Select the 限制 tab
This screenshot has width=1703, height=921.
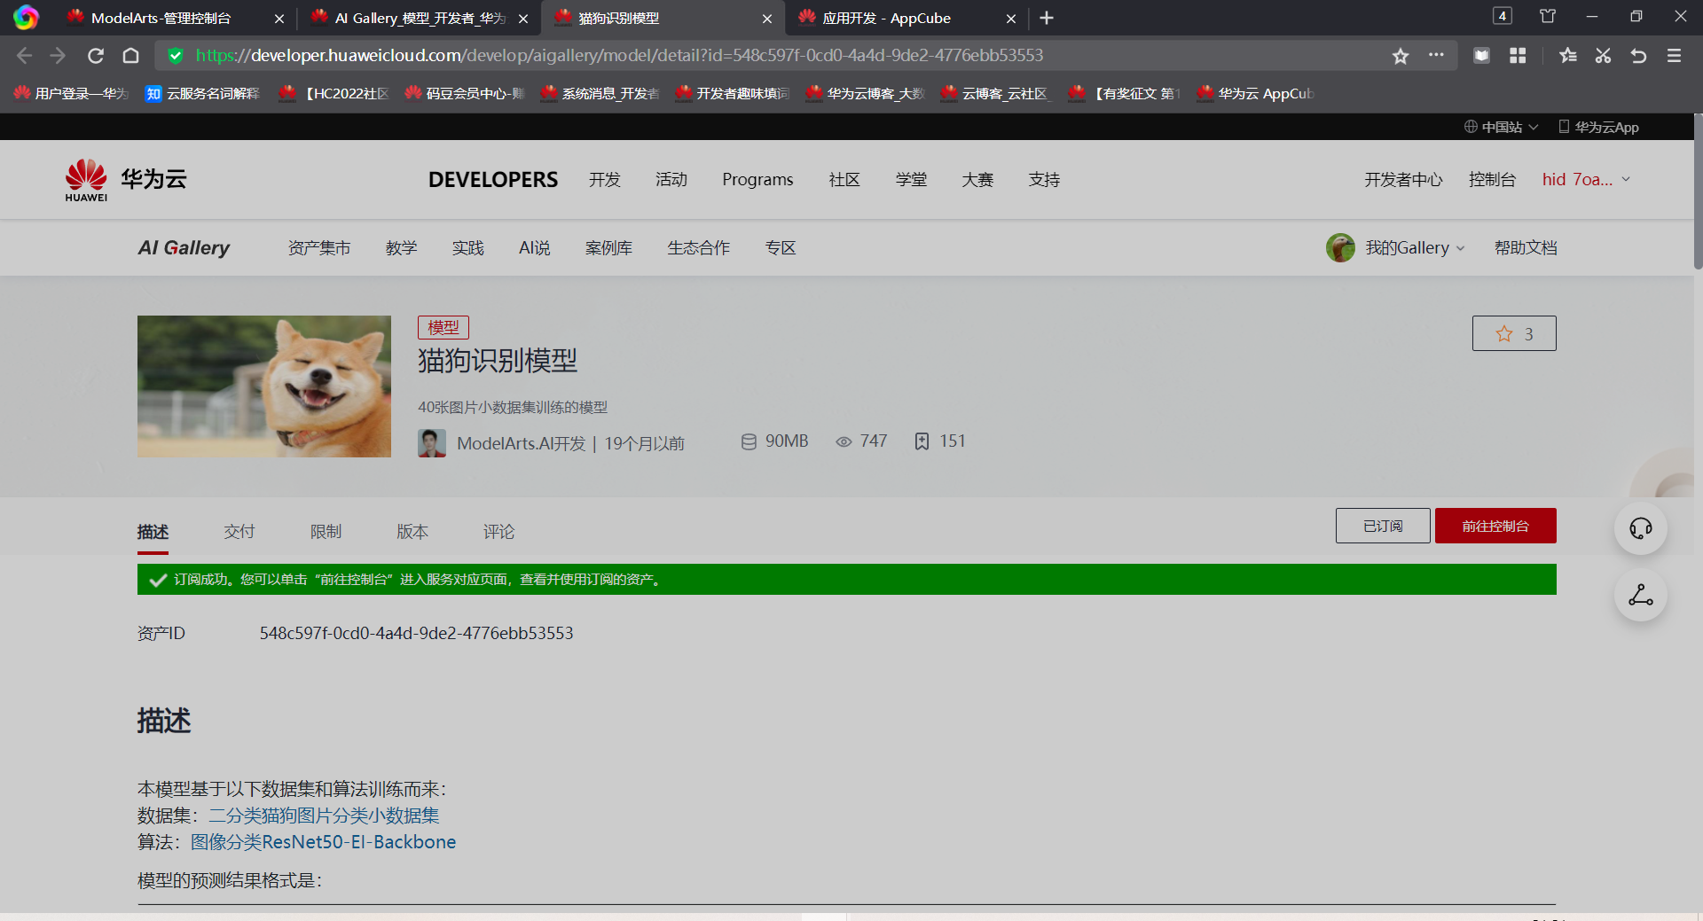pos(326,532)
